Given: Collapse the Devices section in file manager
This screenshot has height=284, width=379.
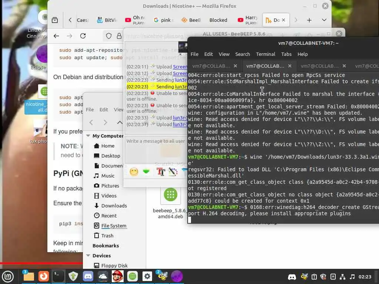Looking at the screenshot, I should (88, 256).
